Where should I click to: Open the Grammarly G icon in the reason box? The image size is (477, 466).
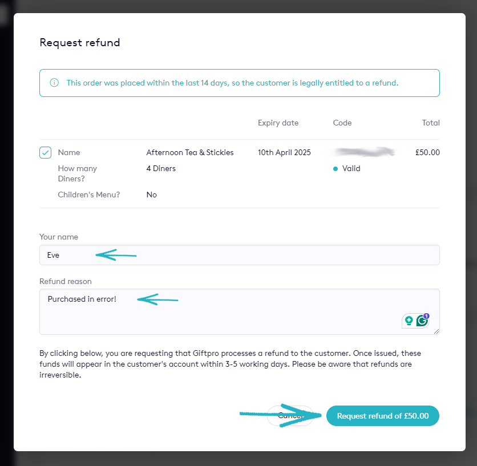pyautogui.click(x=422, y=321)
